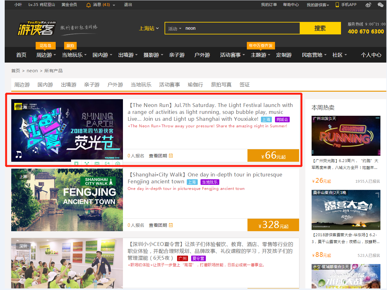387x290 pixels.
Task: Click the green share arrow icon
Action: tap(107, 164)
